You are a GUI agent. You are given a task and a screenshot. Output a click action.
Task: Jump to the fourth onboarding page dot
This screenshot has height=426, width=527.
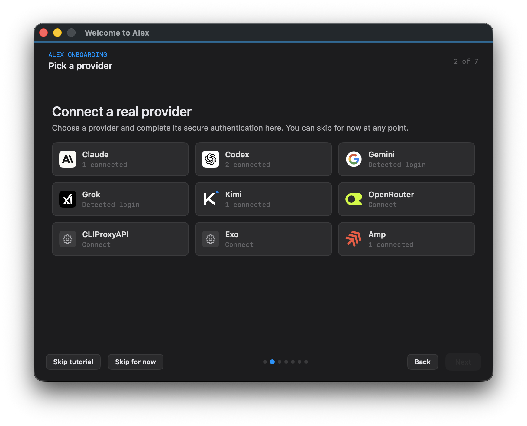click(286, 362)
